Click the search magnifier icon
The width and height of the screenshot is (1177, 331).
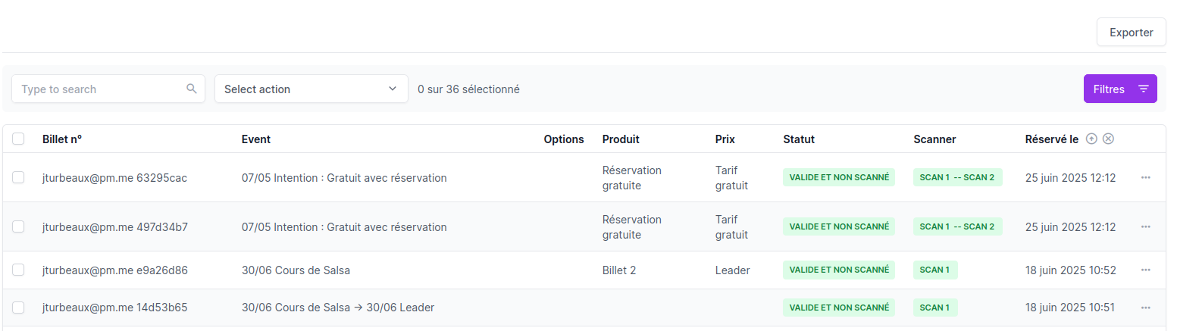[192, 89]
